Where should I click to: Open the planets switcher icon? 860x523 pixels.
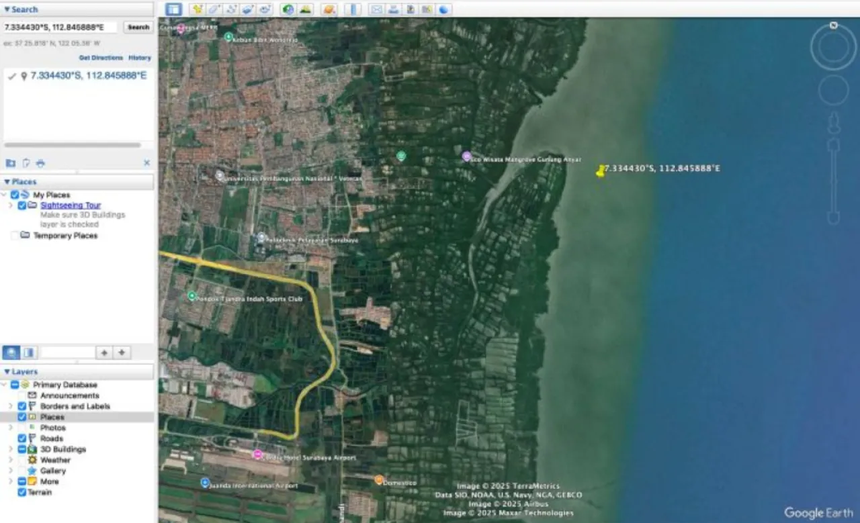click(x=329, y=9)
